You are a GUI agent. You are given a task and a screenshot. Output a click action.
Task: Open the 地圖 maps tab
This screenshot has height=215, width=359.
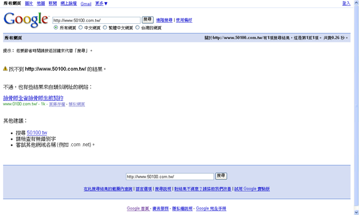[x=41, y=4]
